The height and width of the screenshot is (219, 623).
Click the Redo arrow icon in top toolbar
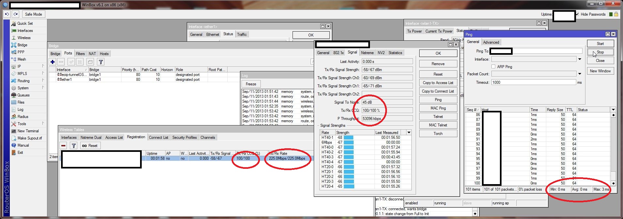point(15,14)
